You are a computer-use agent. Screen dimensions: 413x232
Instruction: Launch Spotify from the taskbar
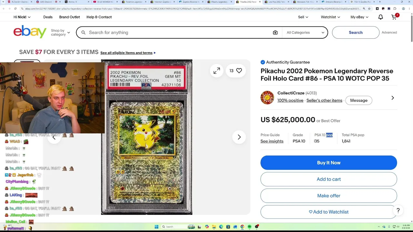249,227
